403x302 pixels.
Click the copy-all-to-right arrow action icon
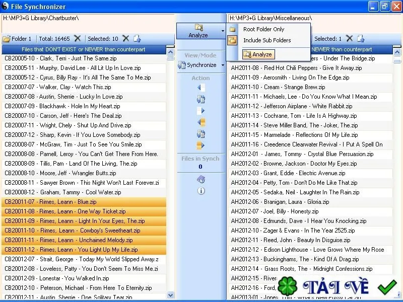[201, 111]
